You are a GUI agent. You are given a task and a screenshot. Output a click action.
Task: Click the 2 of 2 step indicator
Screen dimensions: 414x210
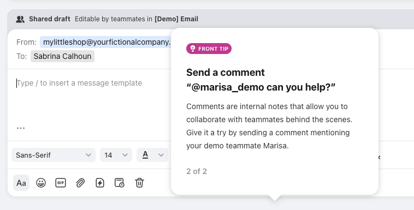197,171
